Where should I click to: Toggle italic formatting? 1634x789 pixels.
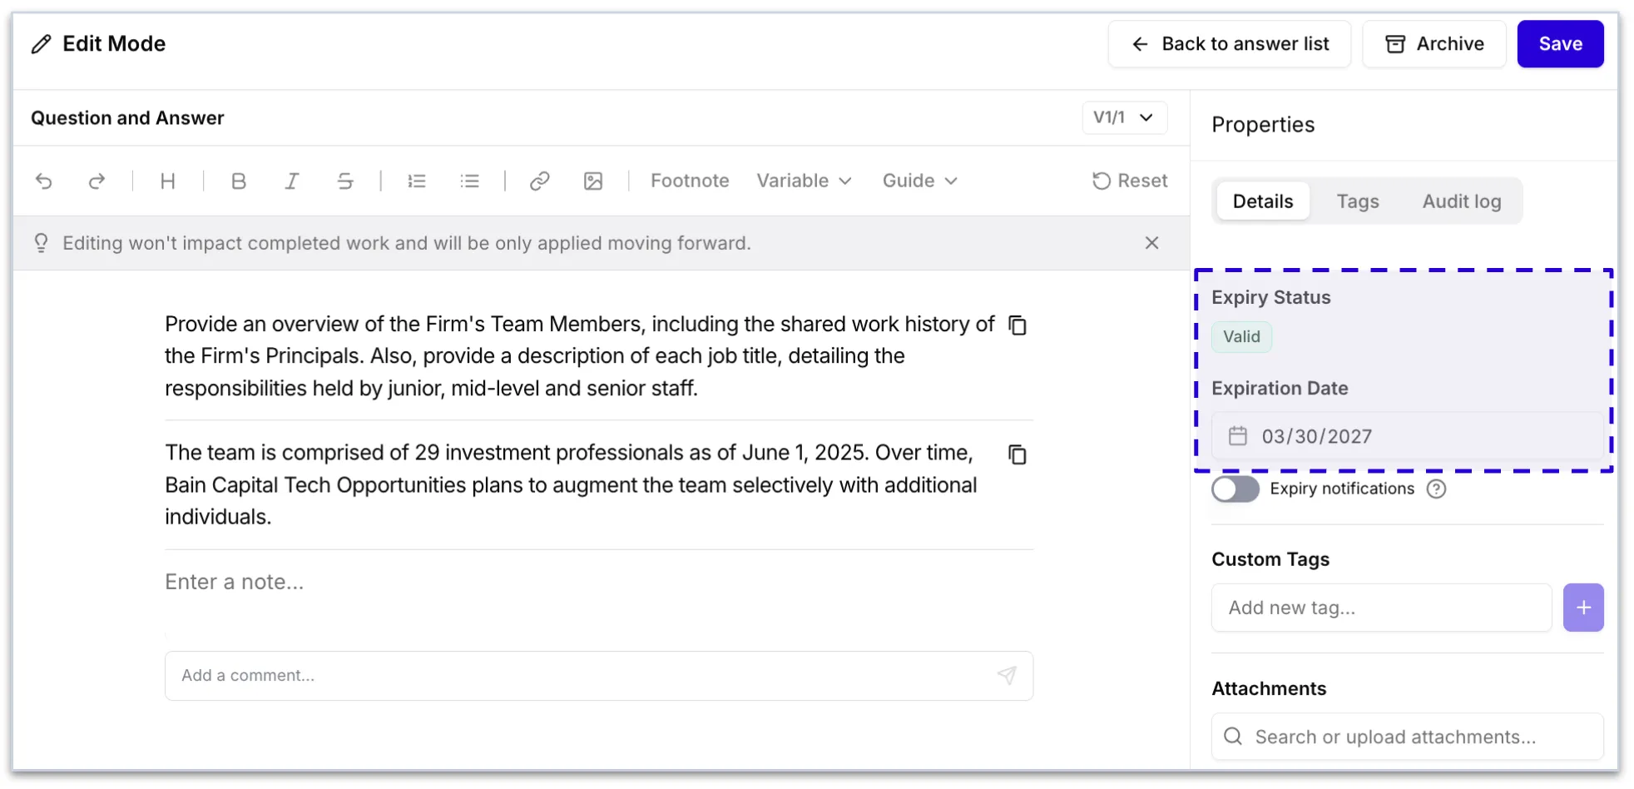click(291, 181)
